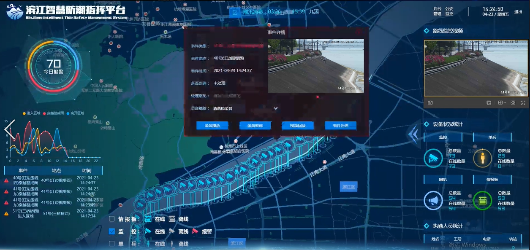The image size is (530, 250).
Task: Take a snapshot with the camera icon under the video
Action: tap(430, 102)
